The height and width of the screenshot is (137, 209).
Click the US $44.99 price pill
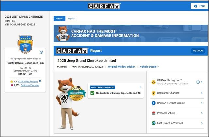(198, 51)
